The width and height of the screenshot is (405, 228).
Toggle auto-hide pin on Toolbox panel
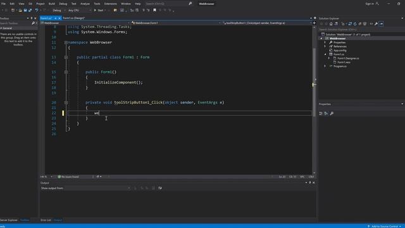(32, 18)
